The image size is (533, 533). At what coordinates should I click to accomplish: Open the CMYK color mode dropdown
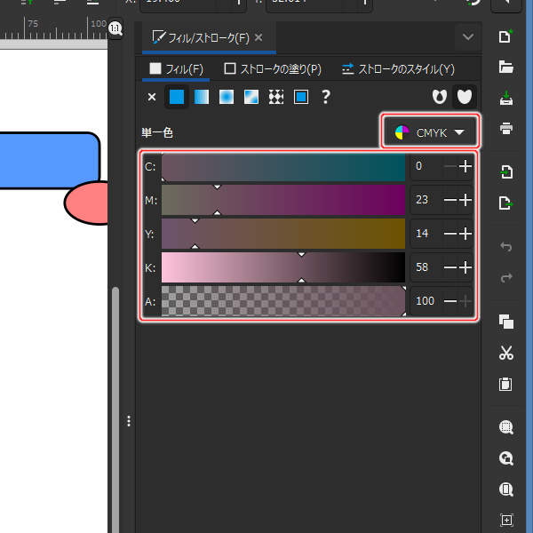431,132
